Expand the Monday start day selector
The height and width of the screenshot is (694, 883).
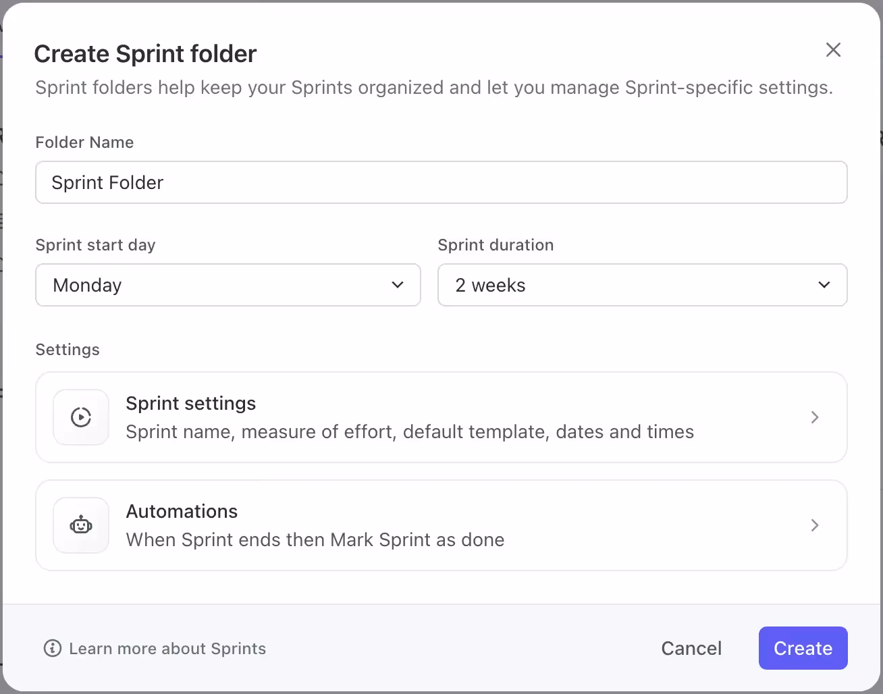pos(397,285)
